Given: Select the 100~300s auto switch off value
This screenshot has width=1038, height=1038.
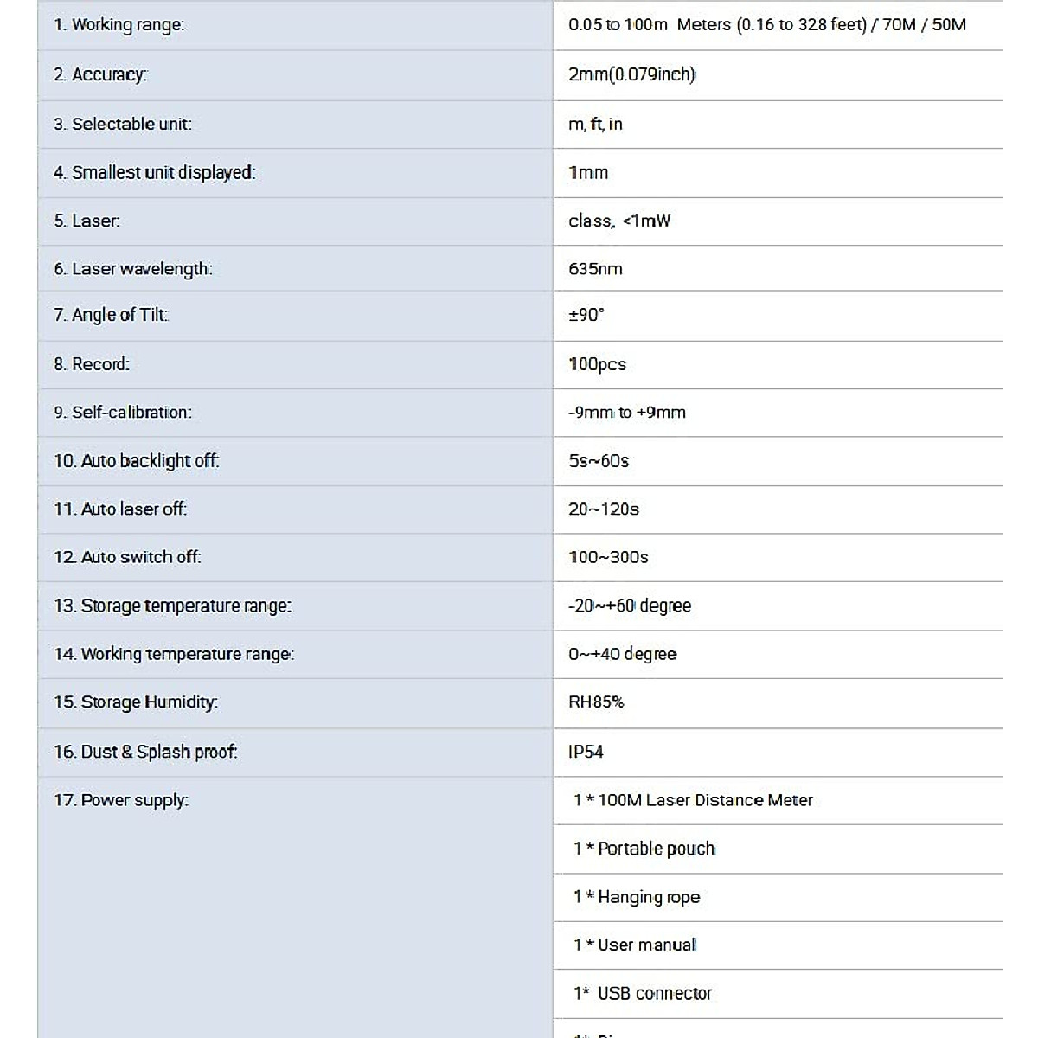Looking at the screenshot, I should [608, 557].
